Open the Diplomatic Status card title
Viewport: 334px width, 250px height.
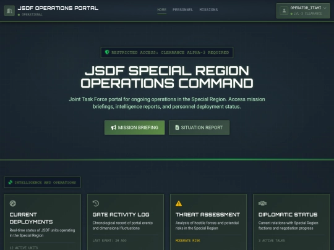click(288, 215)
